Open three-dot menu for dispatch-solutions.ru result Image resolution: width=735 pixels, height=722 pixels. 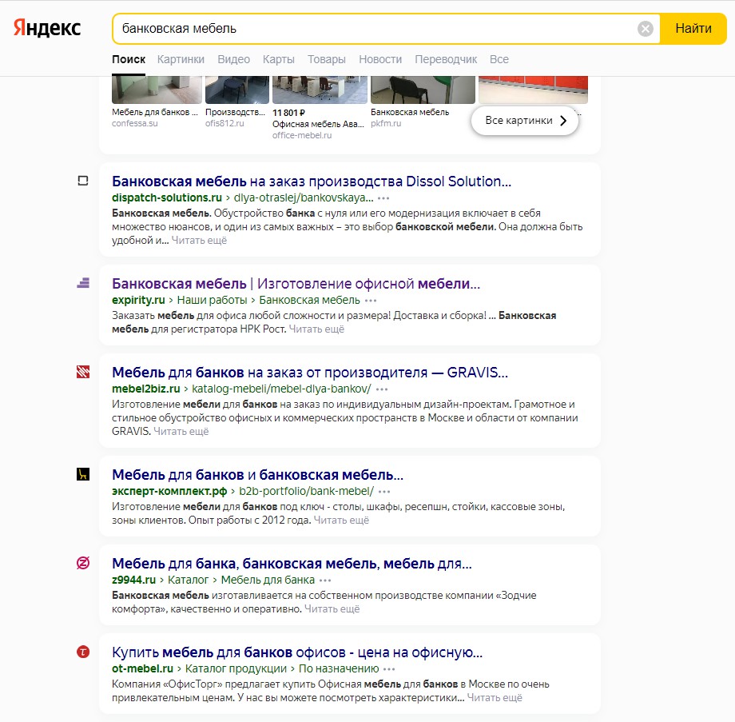point(384,197)
